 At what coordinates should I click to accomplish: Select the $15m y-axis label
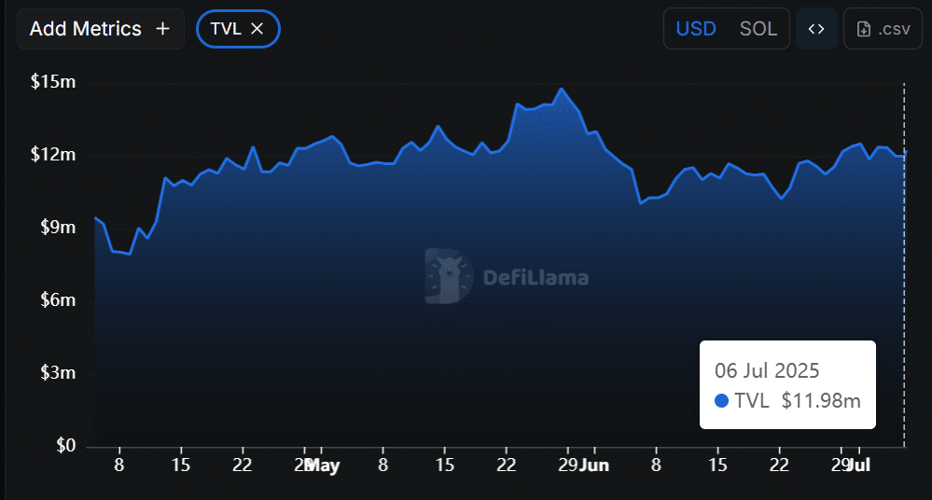(53, 82)
